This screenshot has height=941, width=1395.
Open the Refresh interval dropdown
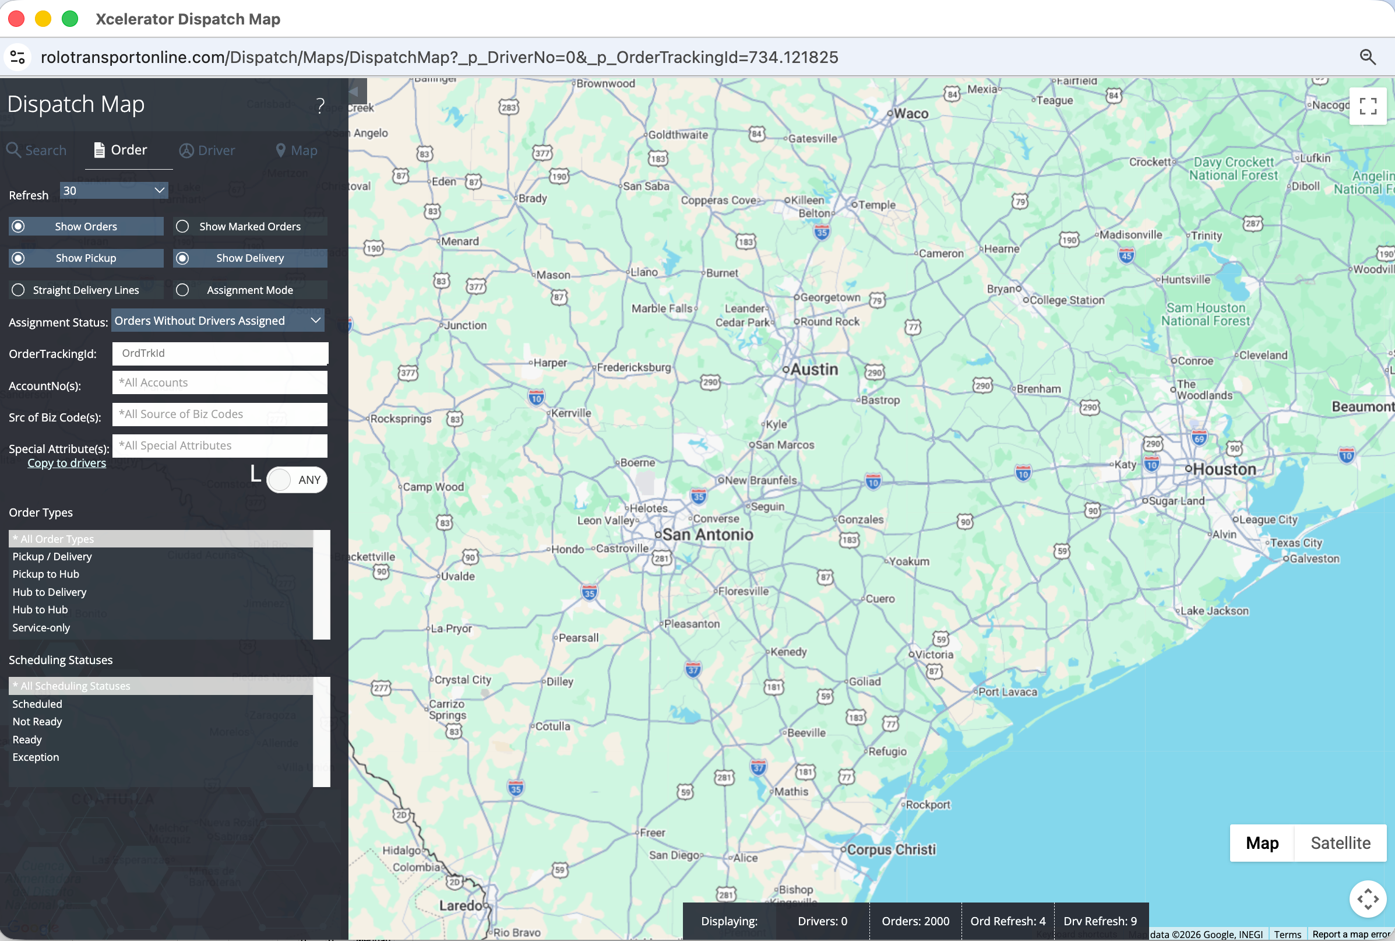pos(114,191)
